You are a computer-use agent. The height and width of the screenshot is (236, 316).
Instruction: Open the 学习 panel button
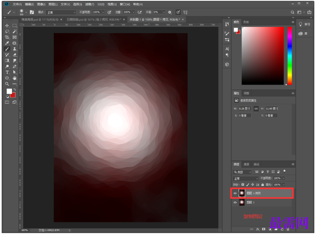[x=305, y=25]
